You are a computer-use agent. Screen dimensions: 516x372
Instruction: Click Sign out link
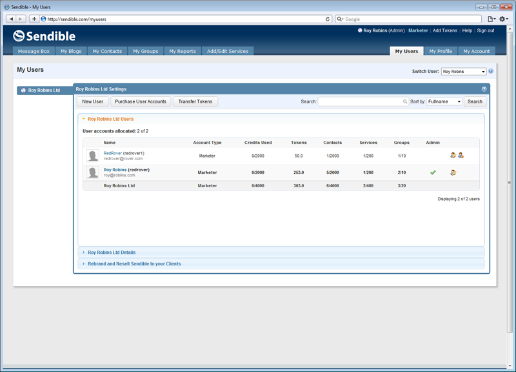(486, 30)
